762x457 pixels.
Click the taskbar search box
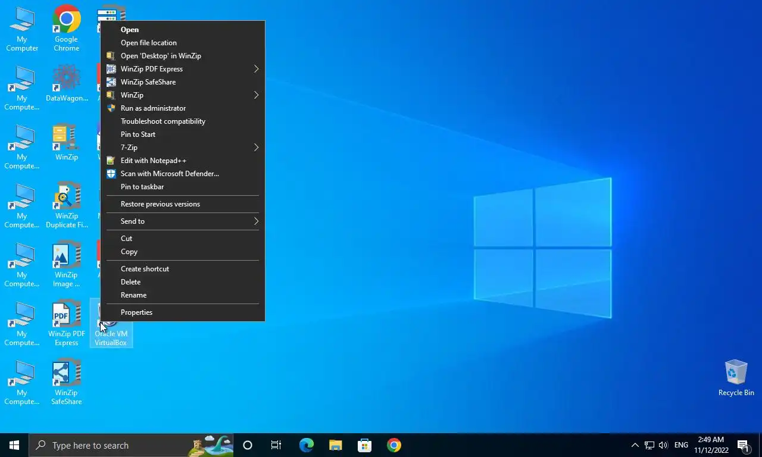tap(131, 445)
